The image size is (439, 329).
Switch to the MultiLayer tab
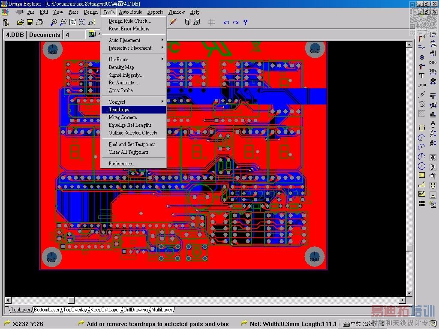click(x=162, y=310)
